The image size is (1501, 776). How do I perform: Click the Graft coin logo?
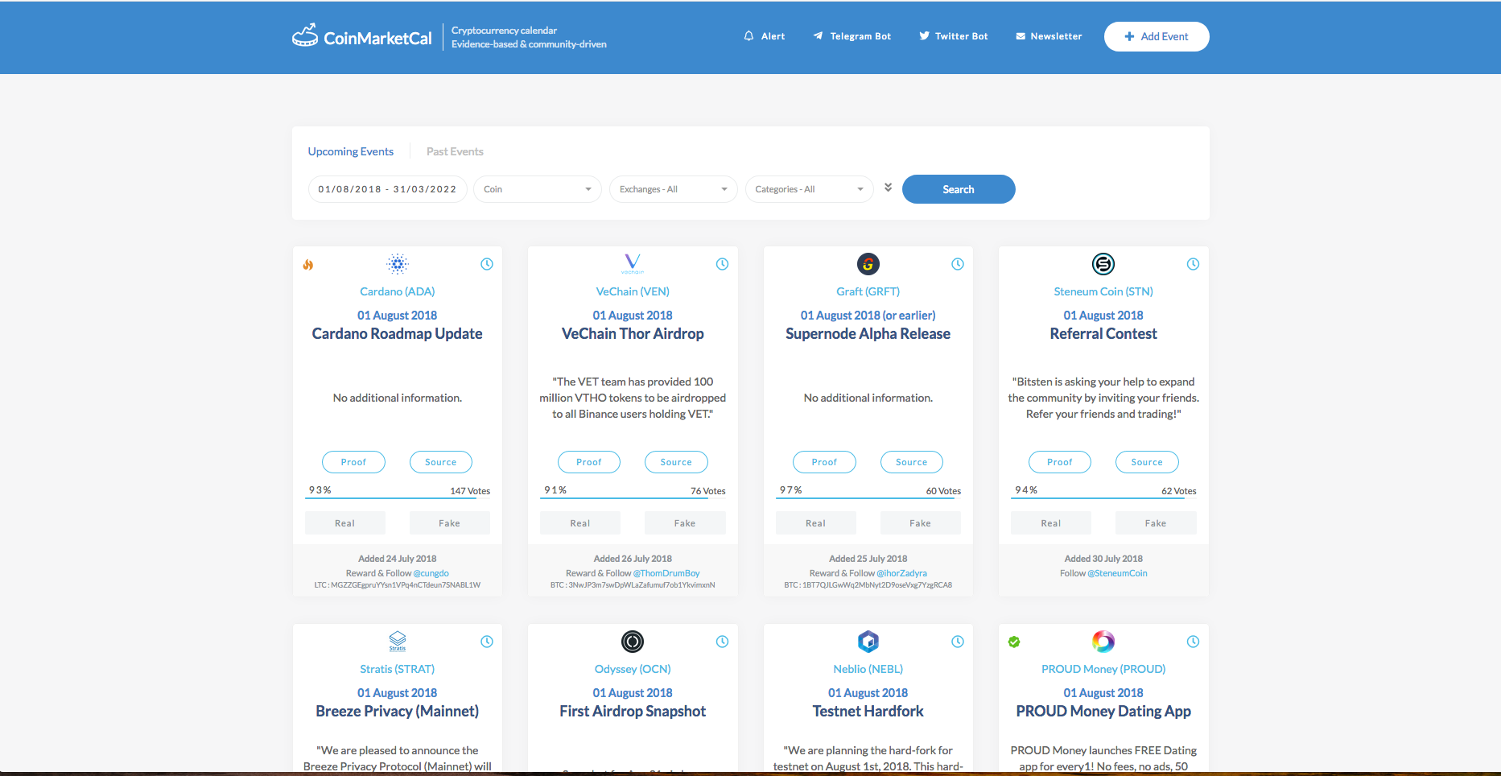click(x=868, y=264)
